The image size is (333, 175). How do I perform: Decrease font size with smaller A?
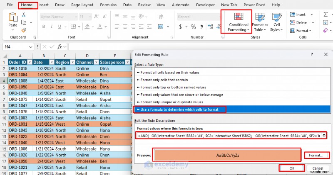(x=105, y=17)
